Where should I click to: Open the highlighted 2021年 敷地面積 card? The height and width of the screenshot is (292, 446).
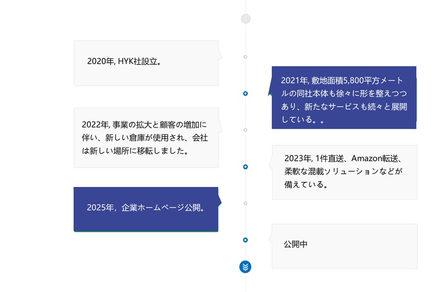pyautogui.click(x=344, y=98)
